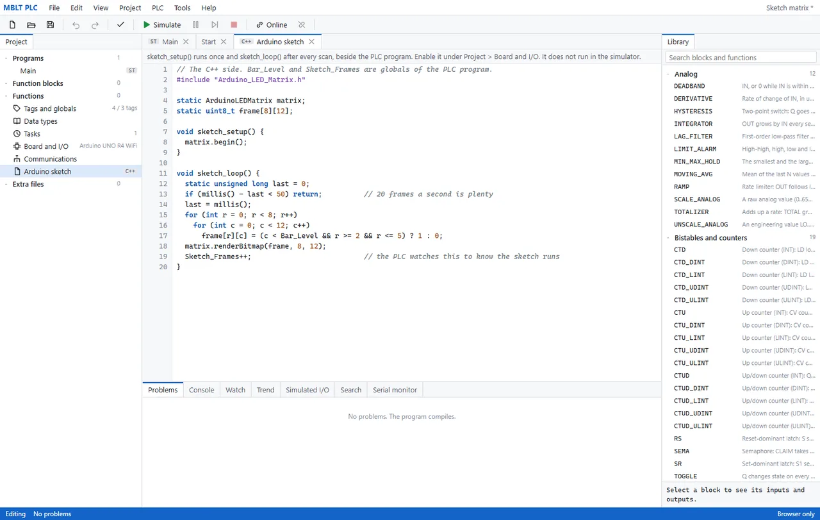
Task: Switch to the Watch tab
Action: pyautogui.click(x=235, y=390)
